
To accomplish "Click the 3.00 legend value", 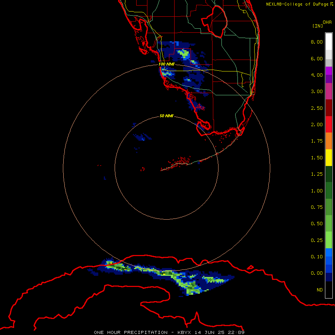I will (x=317, y=92).
